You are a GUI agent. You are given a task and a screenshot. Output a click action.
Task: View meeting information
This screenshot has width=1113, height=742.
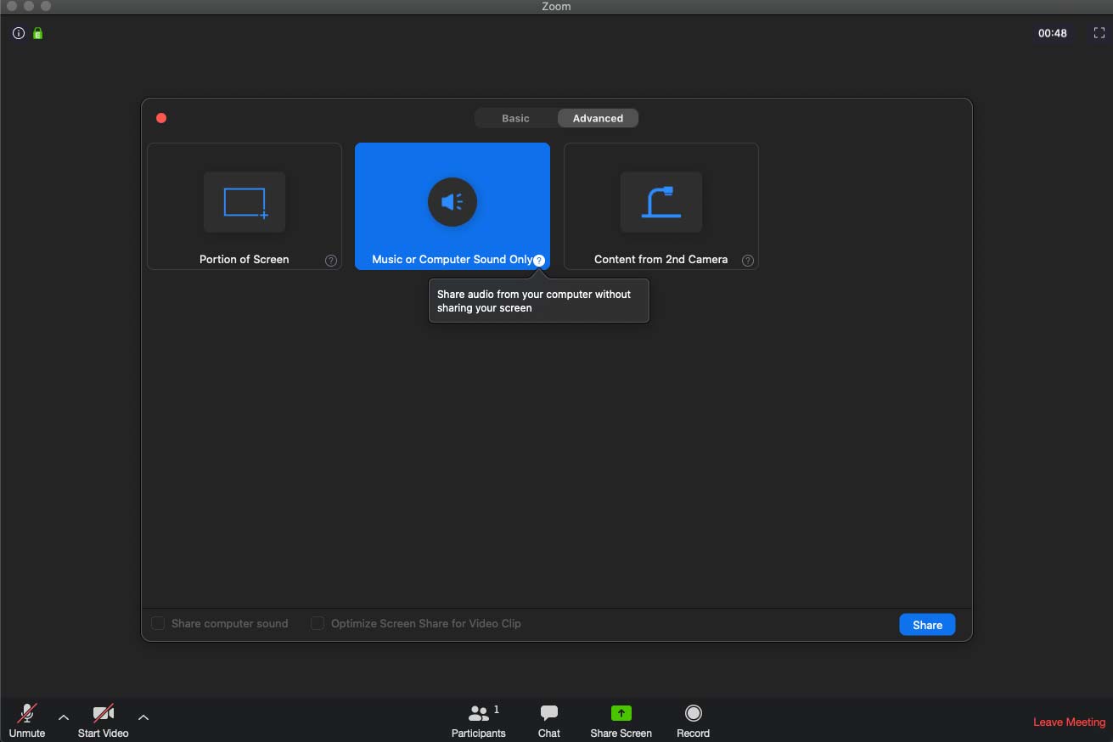(18, 33)
